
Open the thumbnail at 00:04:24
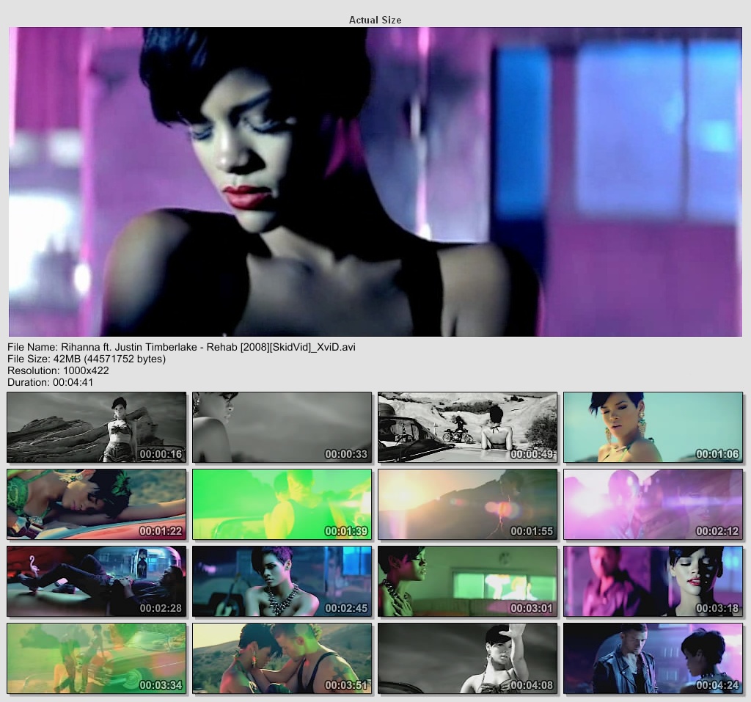(653, 659)
